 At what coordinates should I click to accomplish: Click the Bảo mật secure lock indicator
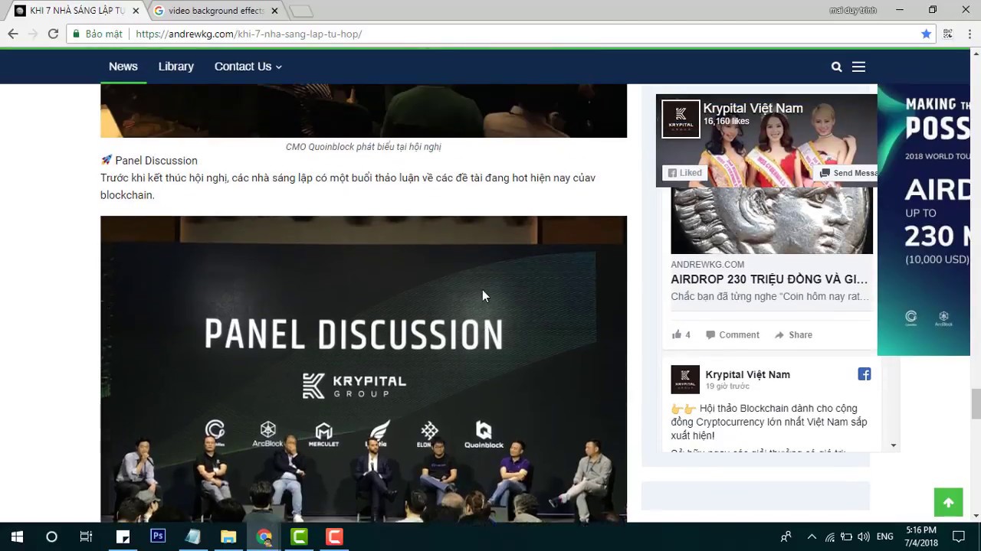click(x=97, y=34)
